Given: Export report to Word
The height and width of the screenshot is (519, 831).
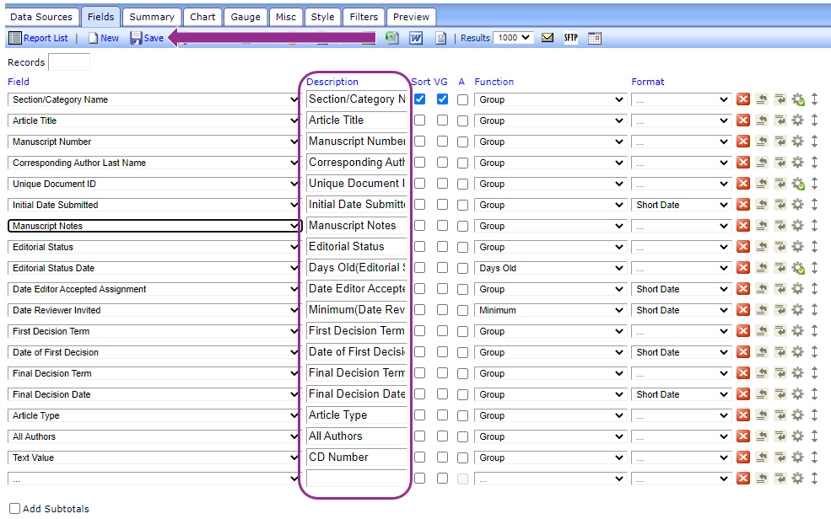Looking at the screenshot, I should 416,38.
